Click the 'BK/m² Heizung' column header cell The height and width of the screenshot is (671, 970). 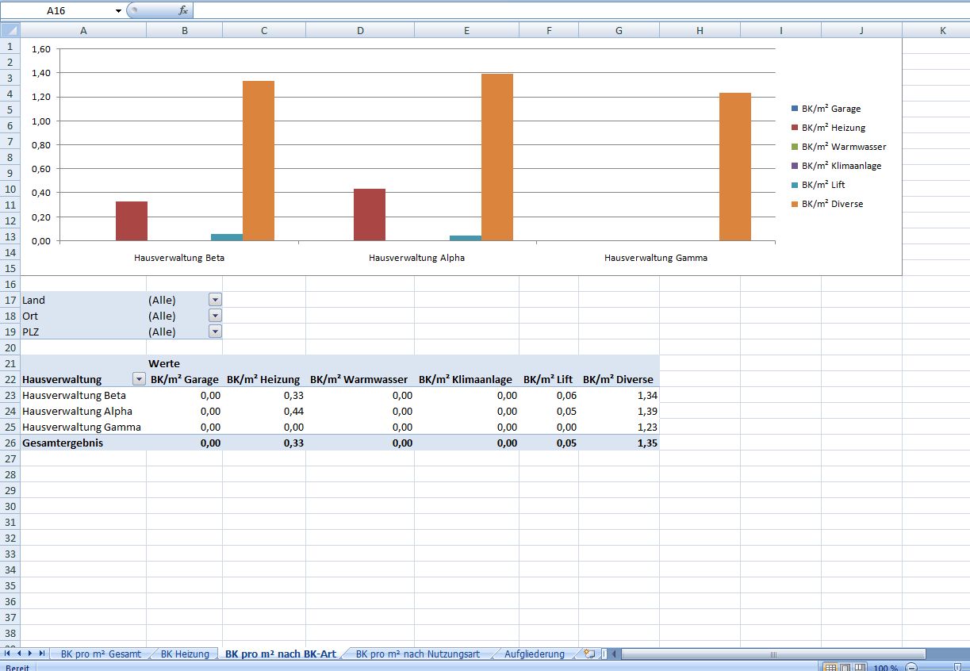click(264, 379)
